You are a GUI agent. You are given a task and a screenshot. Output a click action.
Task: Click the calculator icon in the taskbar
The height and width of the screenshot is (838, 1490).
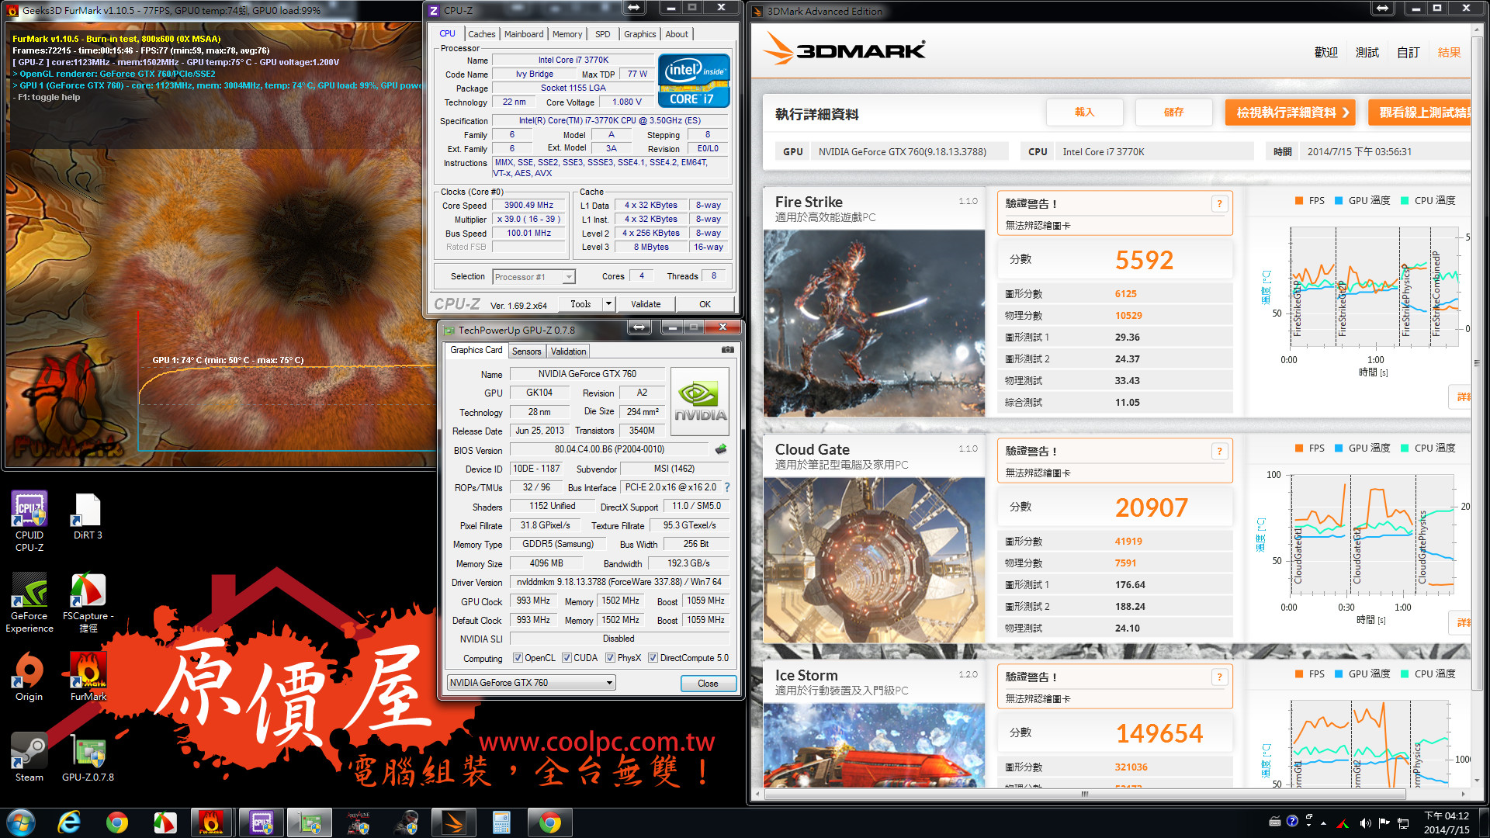point(501,822)
